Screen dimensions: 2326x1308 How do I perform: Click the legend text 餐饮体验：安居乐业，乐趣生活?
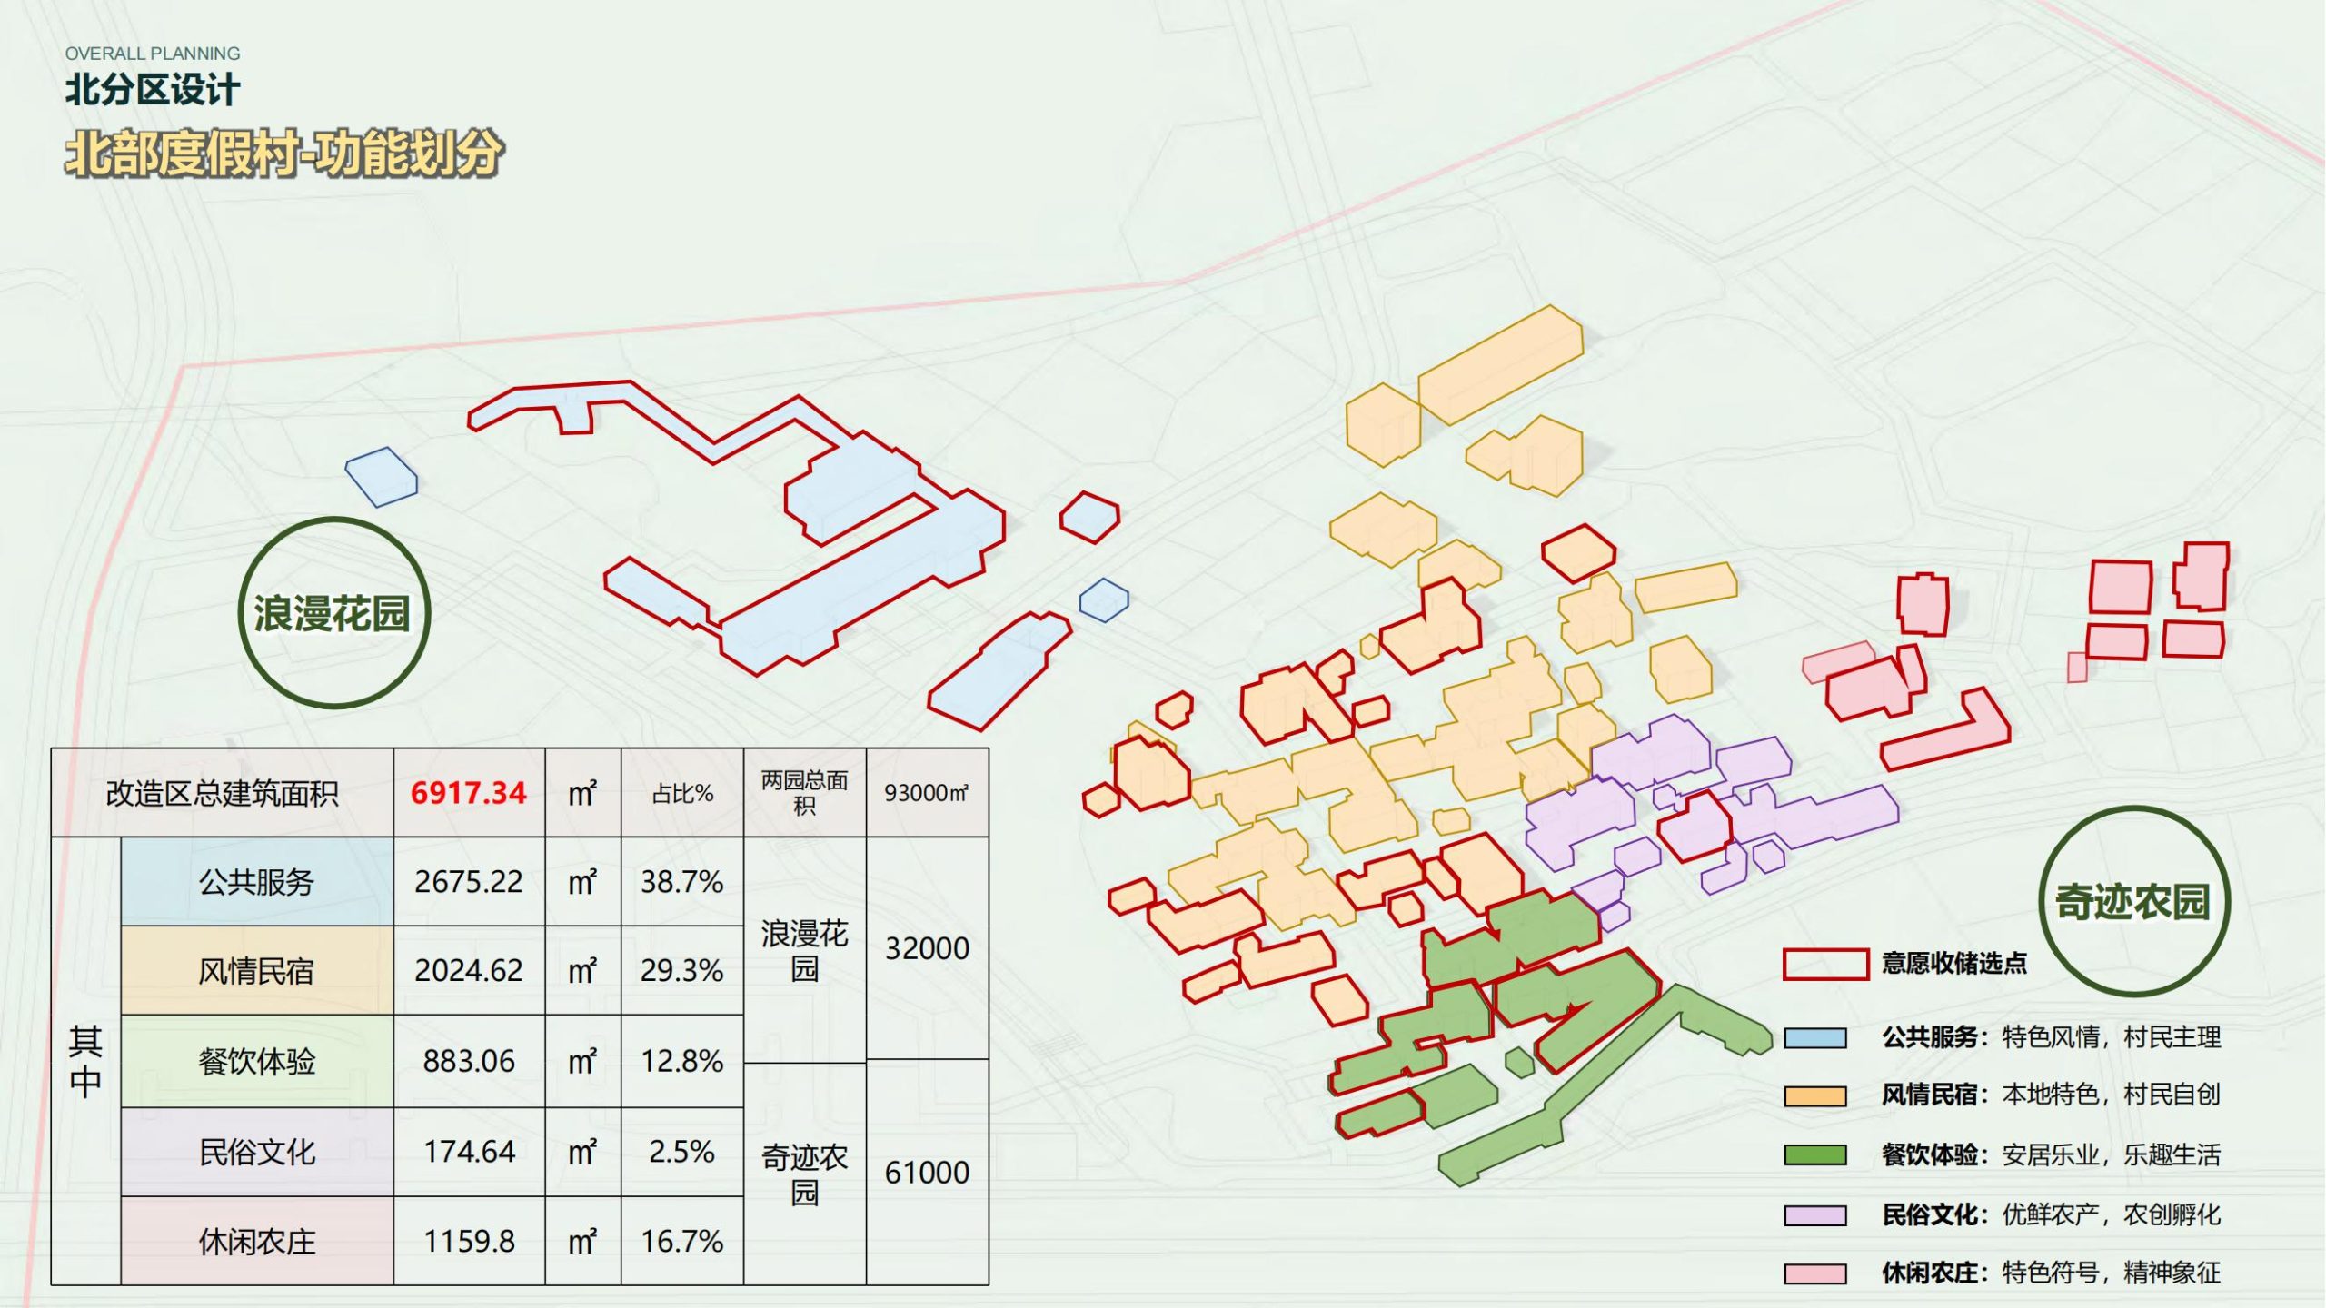[2051, 1154]
